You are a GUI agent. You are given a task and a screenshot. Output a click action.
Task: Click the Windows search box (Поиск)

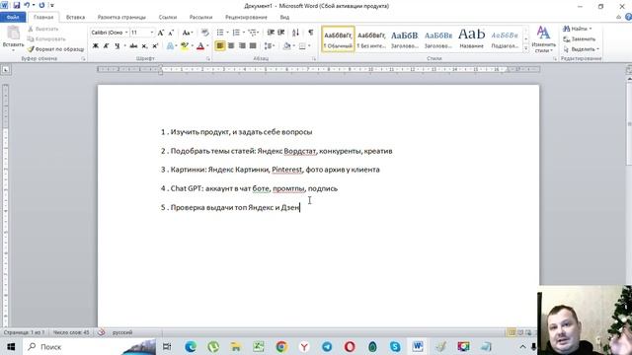[x=89, y=346]
